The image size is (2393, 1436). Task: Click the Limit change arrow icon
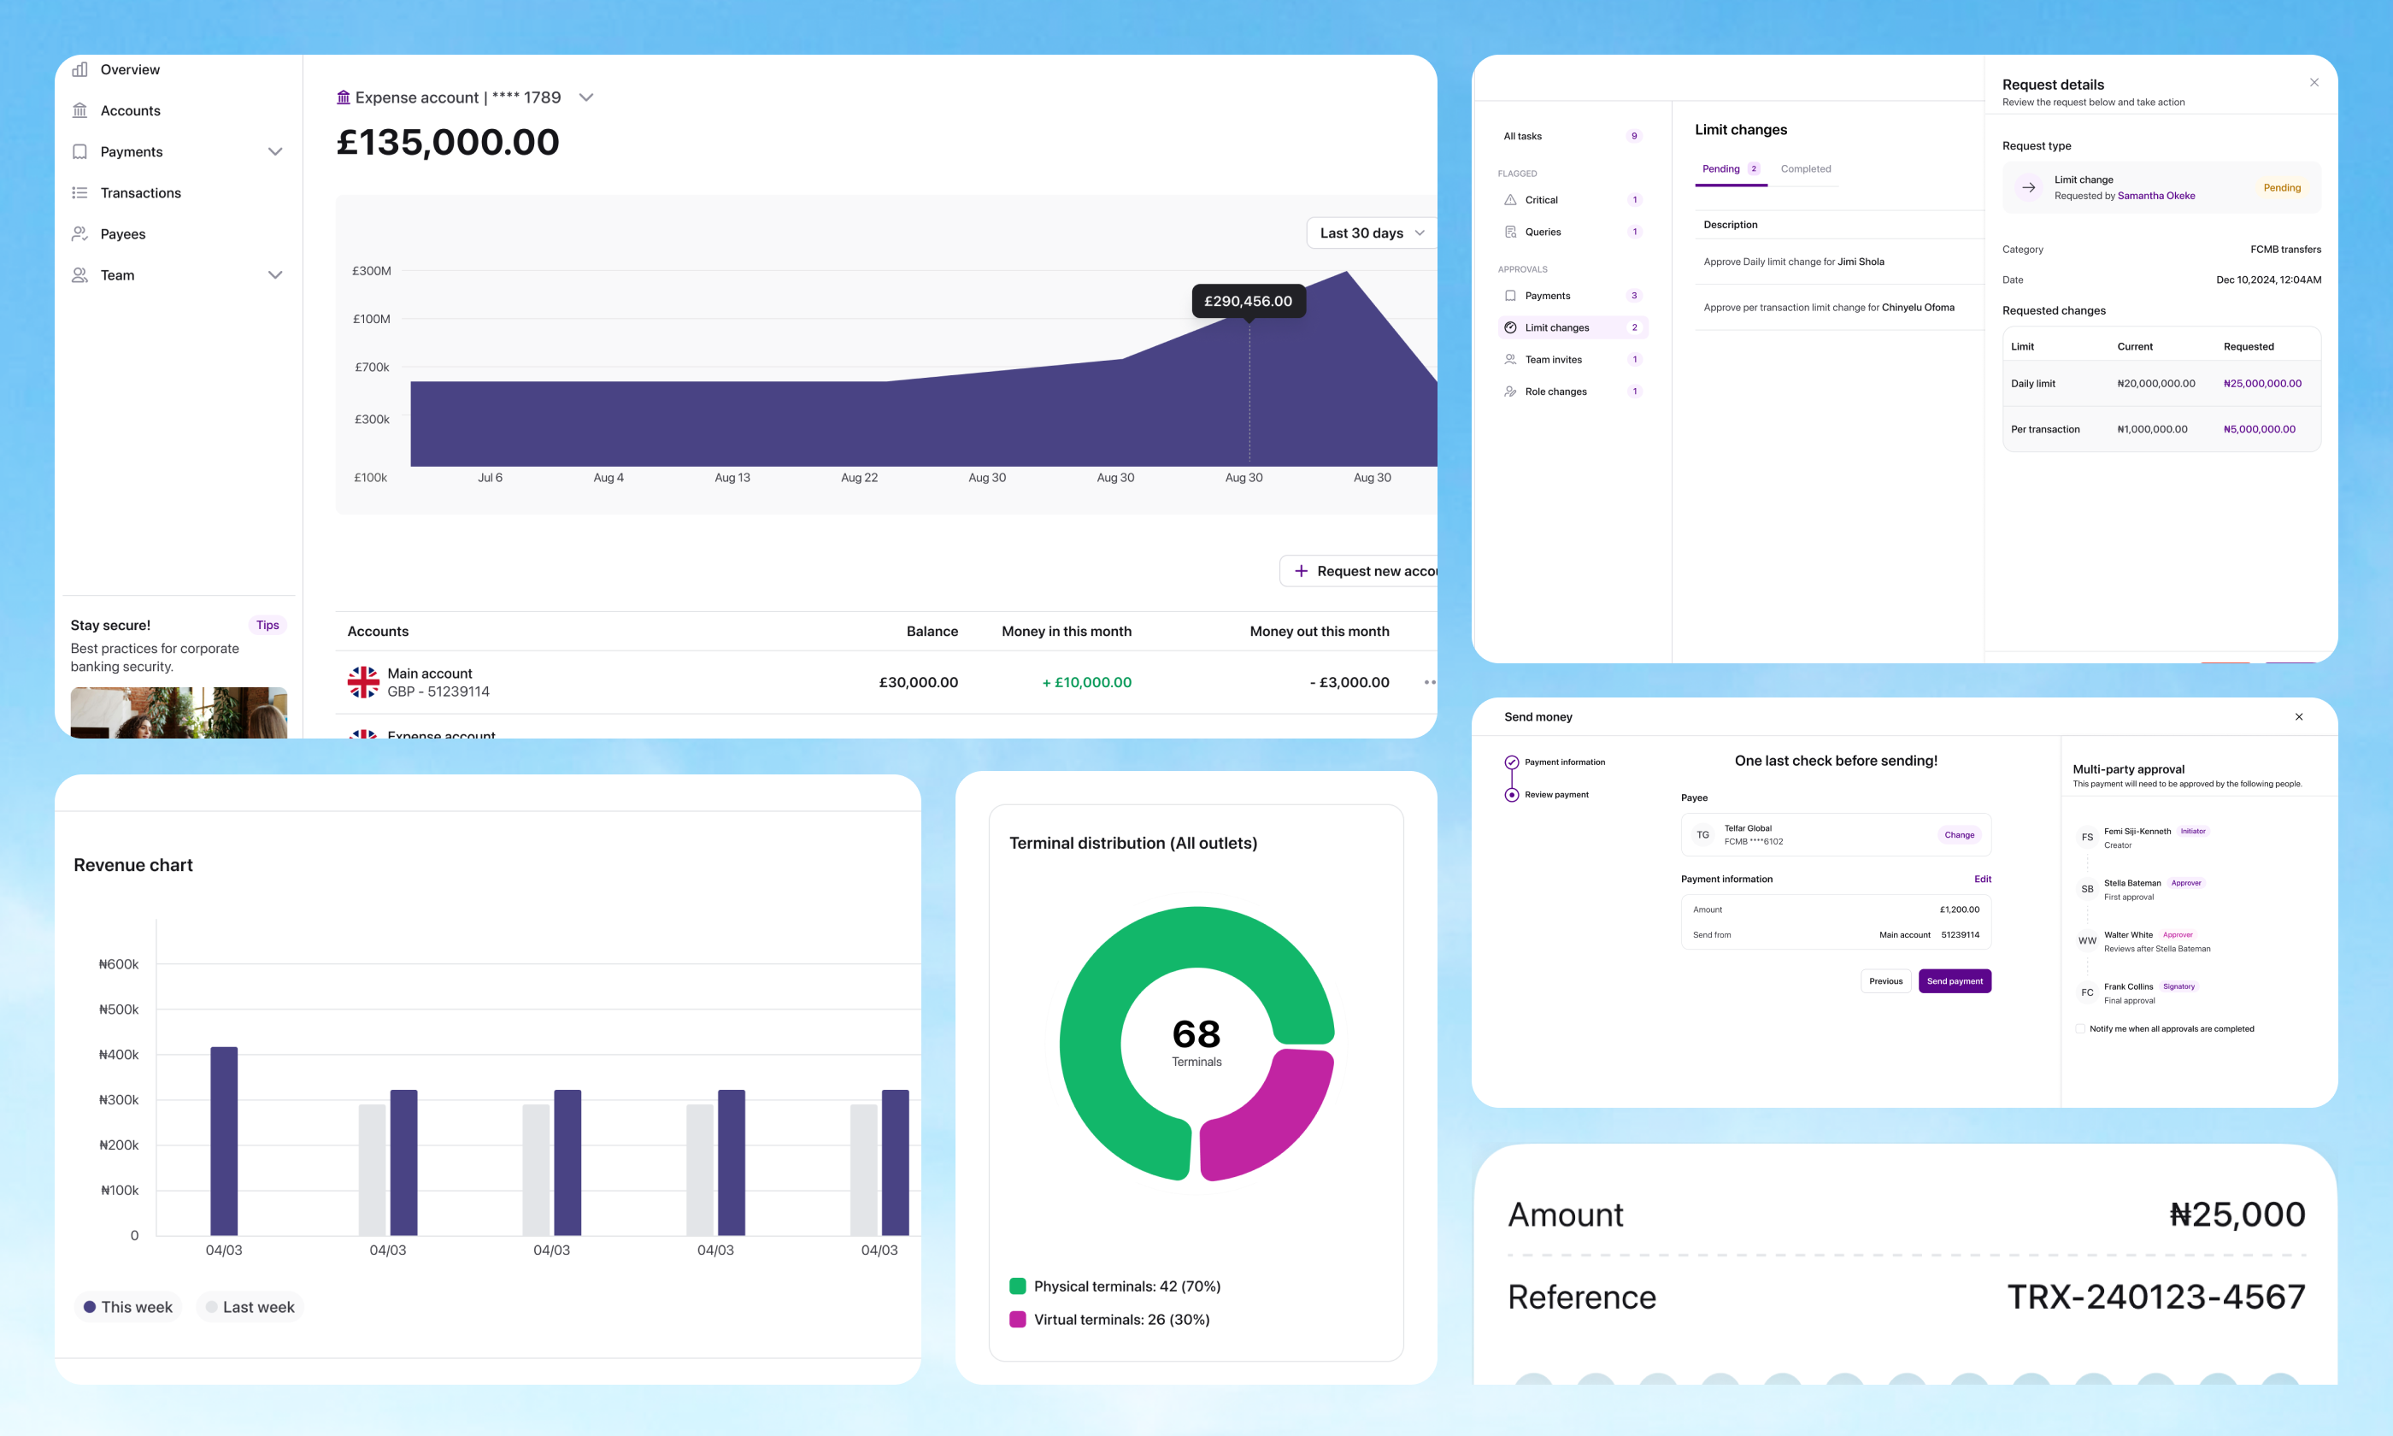point(2028,188)
